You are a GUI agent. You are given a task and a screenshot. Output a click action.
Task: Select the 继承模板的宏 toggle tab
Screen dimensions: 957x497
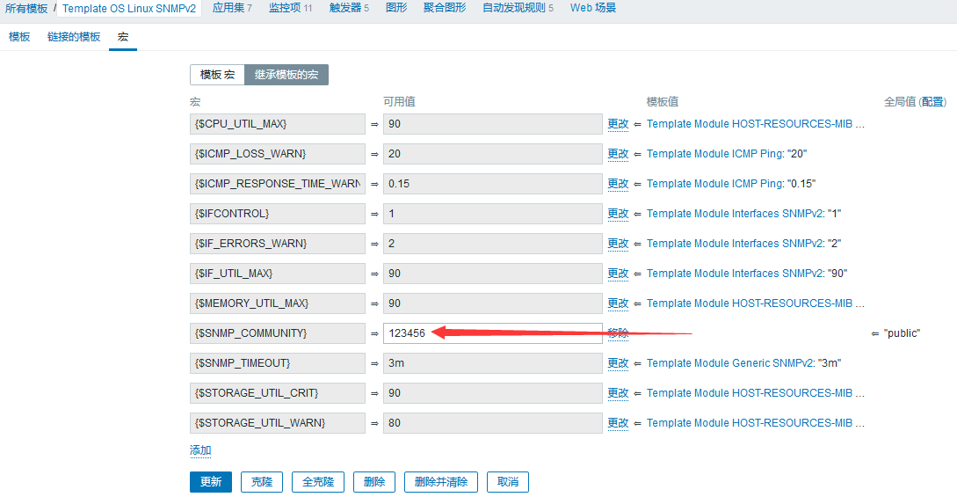point(286,75)
